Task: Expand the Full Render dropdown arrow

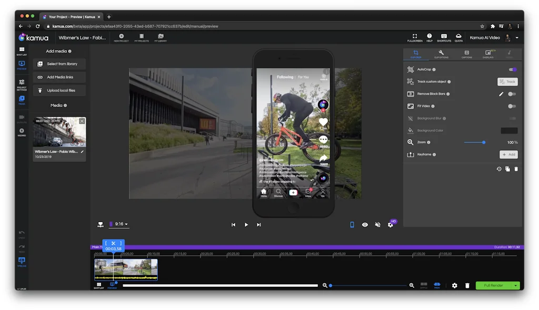Action: pos(516,285)
